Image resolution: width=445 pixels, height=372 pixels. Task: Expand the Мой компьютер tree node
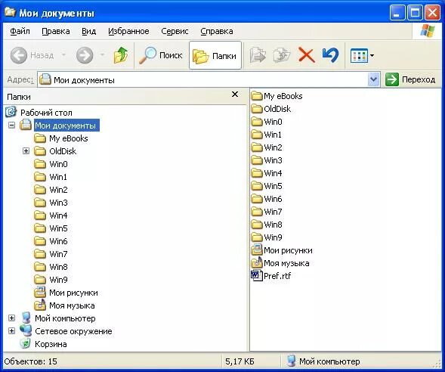pos(11,318)
